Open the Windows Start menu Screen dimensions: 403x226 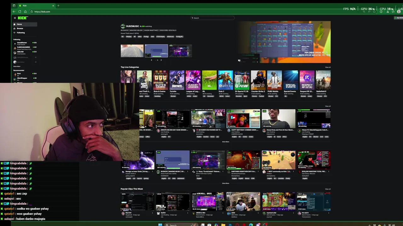160,225
